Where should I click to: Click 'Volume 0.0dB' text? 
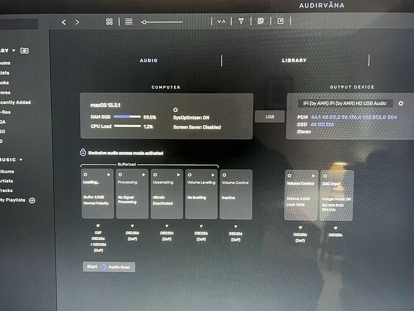(x=298, y=198)
